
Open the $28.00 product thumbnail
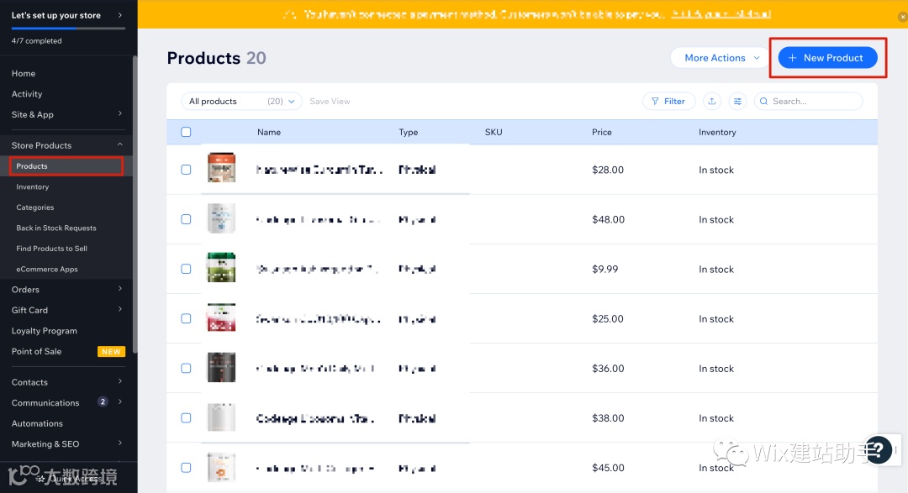point(221,169)
